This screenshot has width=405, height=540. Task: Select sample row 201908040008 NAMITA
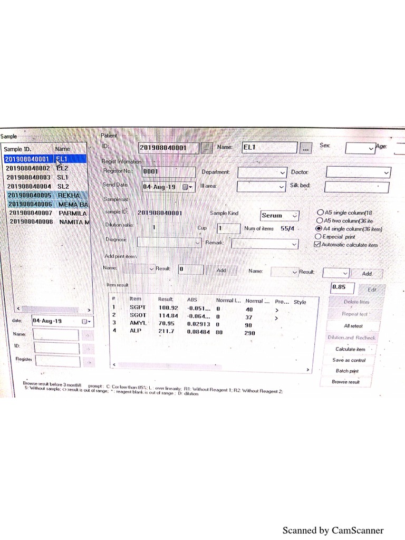pyautogui.click(x=50, y=222)
